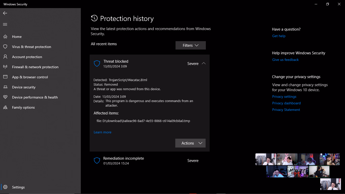Click the Learn more link
This screenshot has width=345, height=194.
(x=103, y=132)
